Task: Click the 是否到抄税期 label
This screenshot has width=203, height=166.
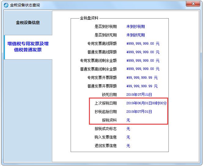Action: [106, 26]
